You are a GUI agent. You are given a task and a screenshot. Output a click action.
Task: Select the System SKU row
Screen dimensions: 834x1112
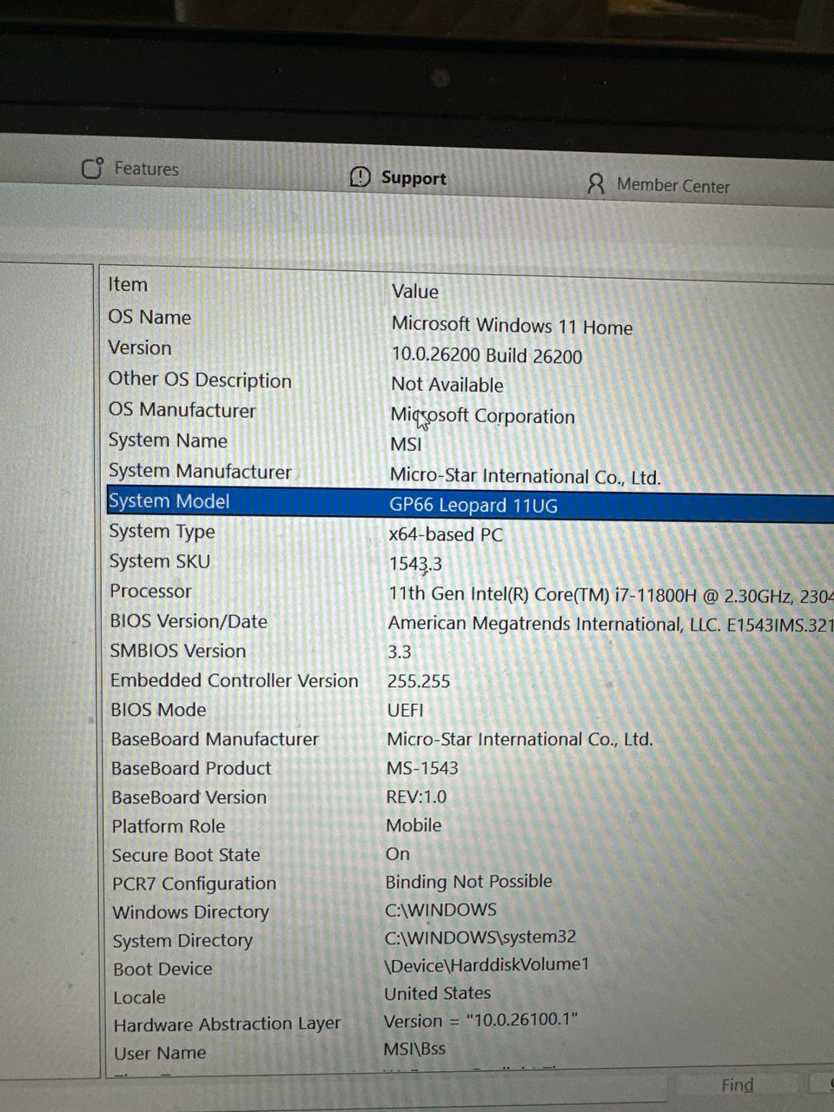click(x=469, y=562)
